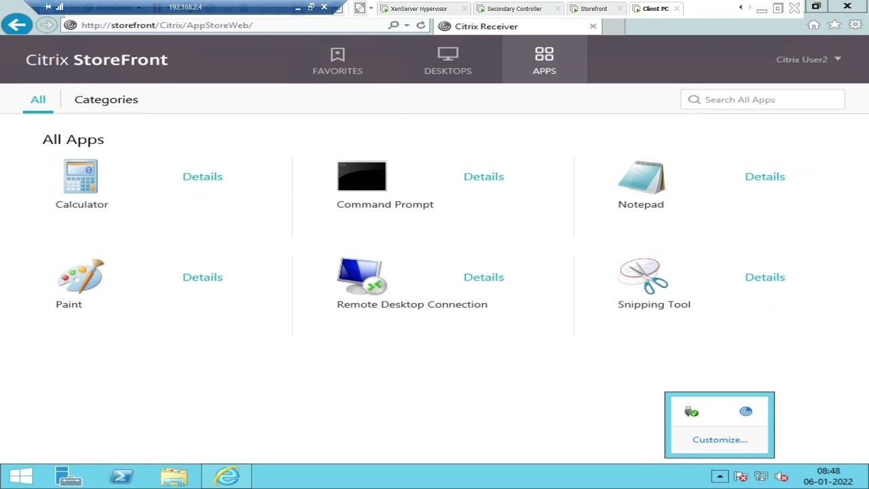Open the IE tools gear icon
869x489 pixels.
pos(855,25)
